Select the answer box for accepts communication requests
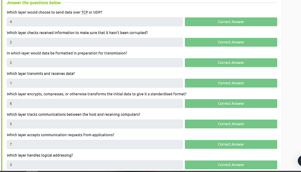Image resolution: width=301 pixels, height=172 pixels. (95, 144)
